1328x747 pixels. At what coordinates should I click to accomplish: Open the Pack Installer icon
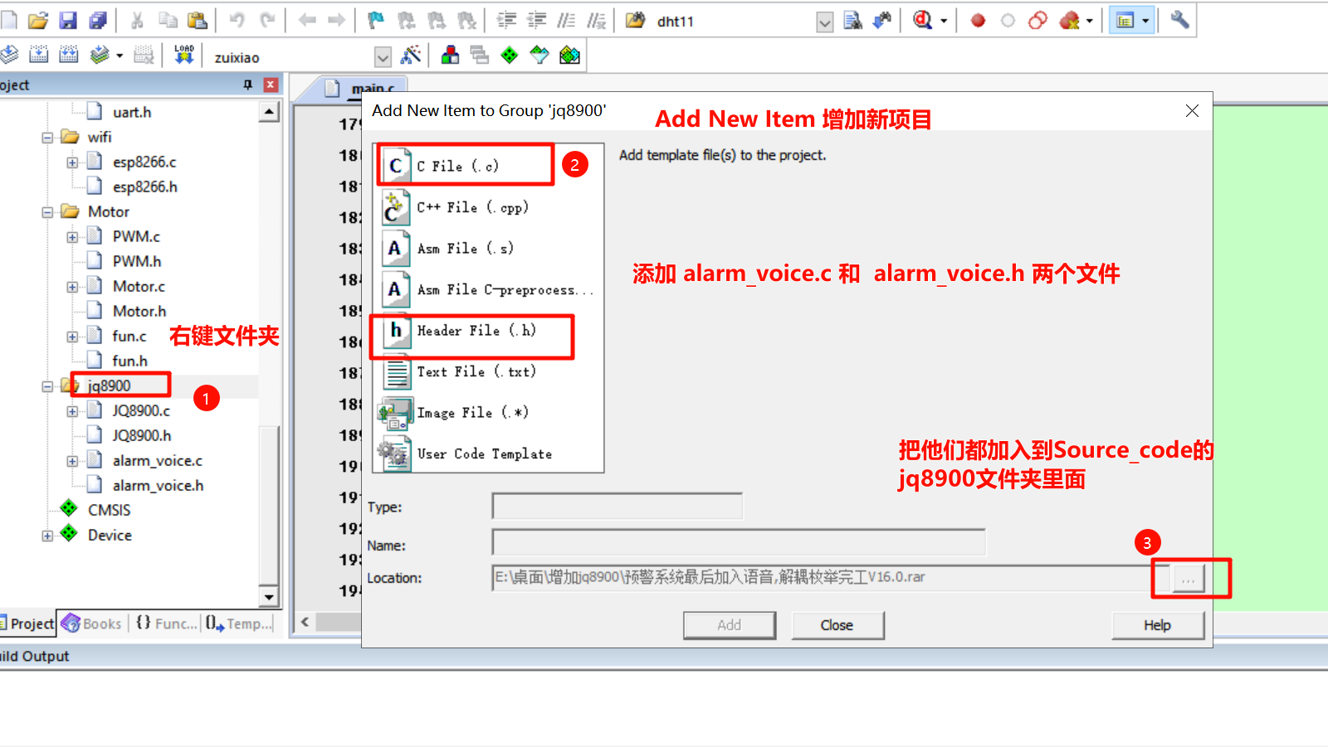[570, 56]
